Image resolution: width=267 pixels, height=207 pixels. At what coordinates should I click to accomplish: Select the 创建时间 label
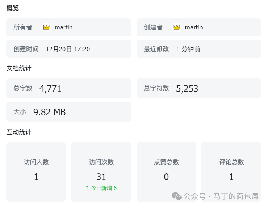[26, 49]
